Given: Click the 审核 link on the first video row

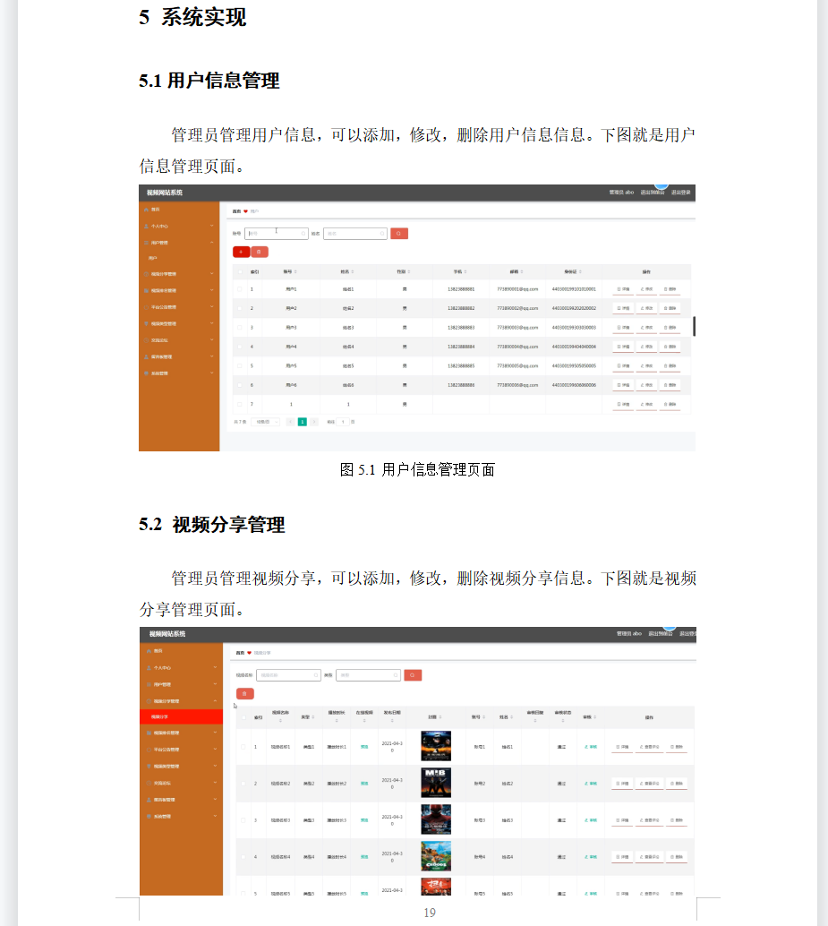Looking at the screenshot, I should click(x=592, y=748).
